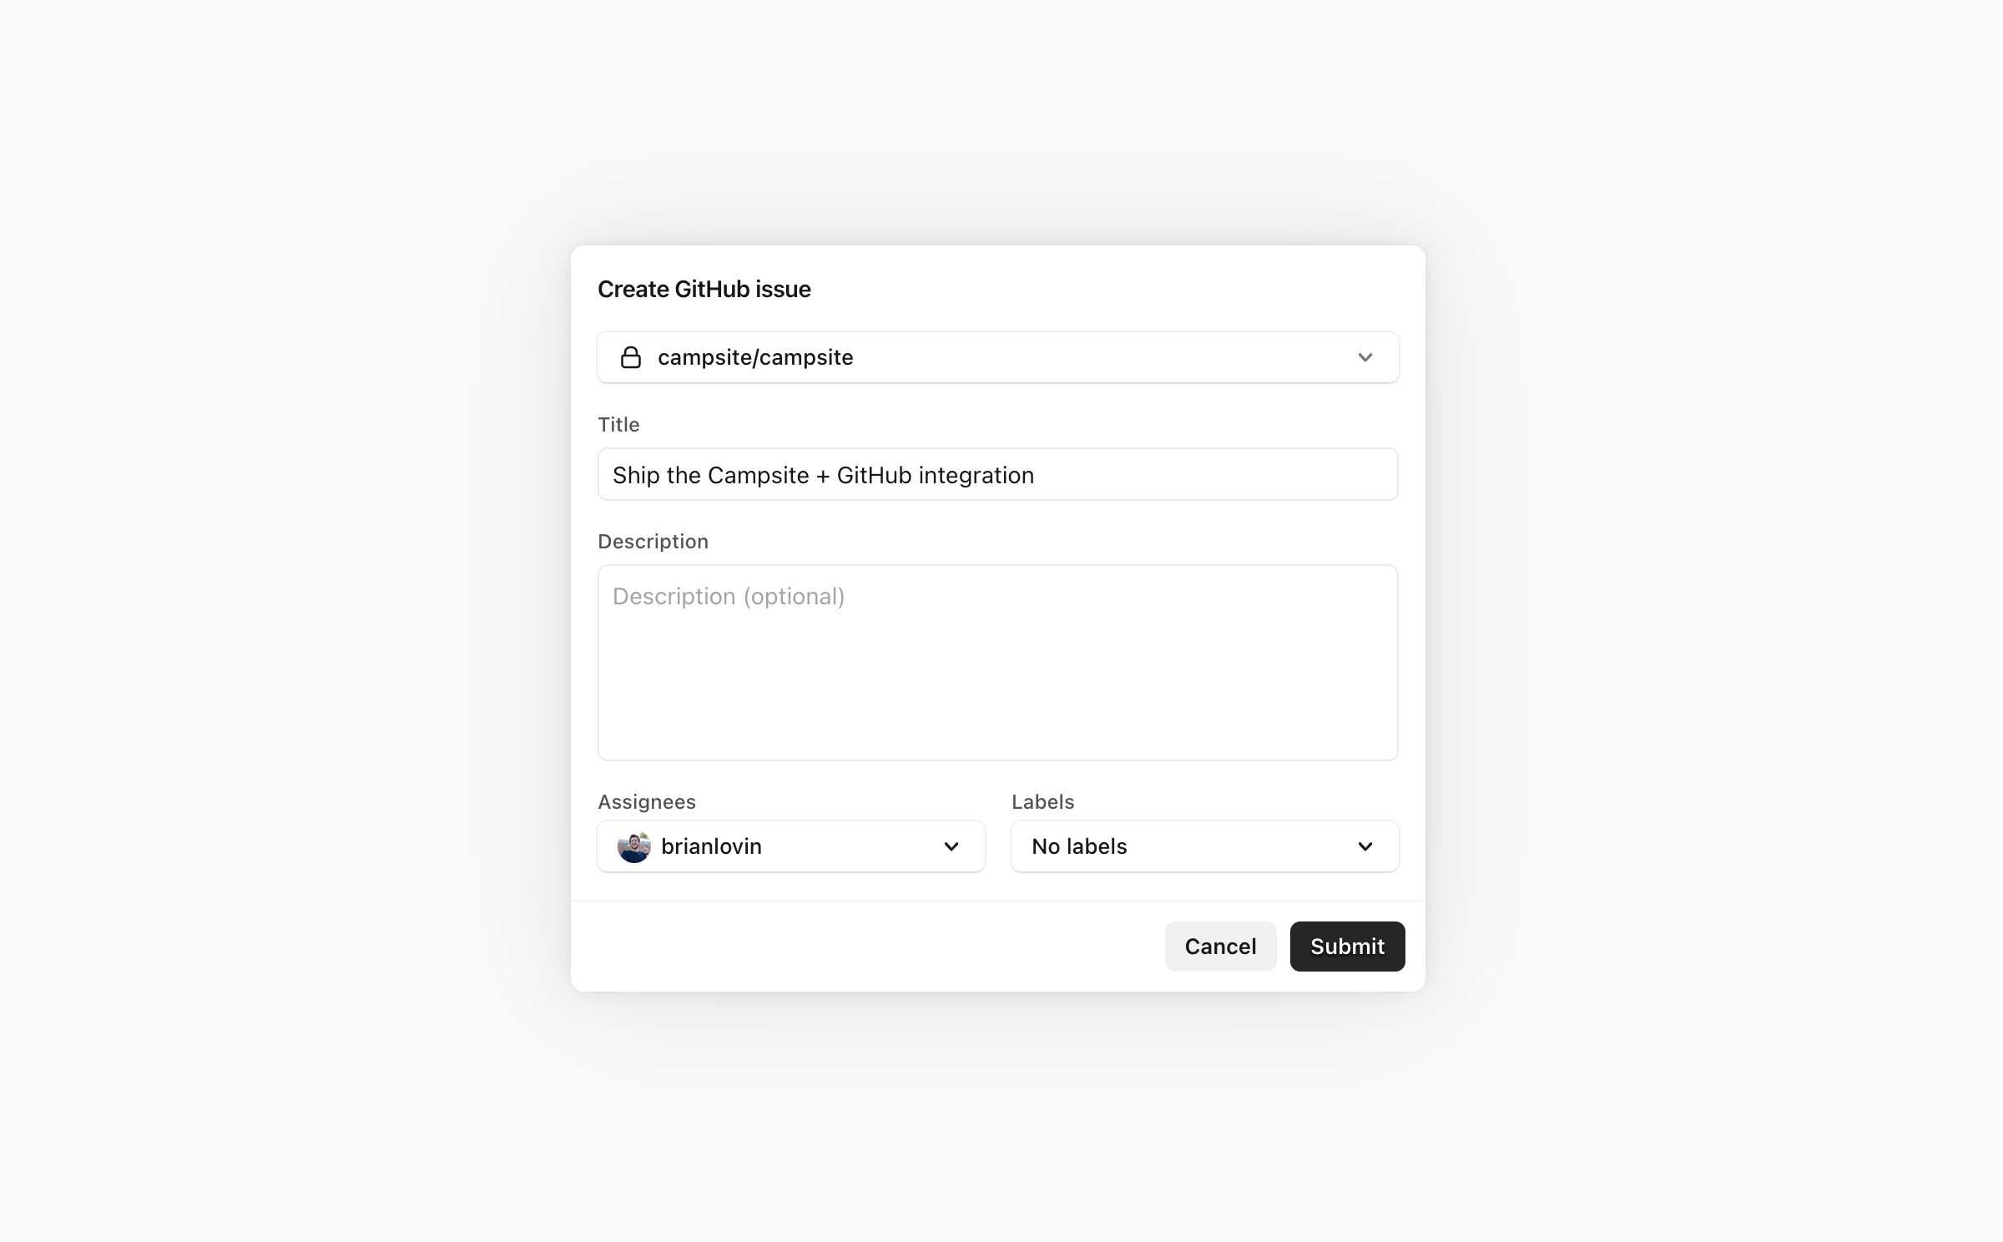Screen dimensions: 2003x1242
Task: Click the 'Assignees' field label
Action: tap(647, 802)
